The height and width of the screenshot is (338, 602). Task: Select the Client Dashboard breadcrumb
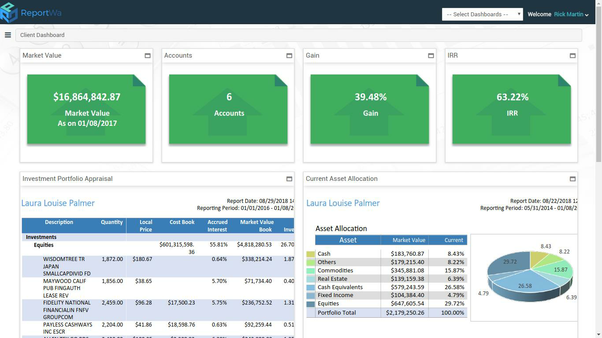tap(42, 35)
